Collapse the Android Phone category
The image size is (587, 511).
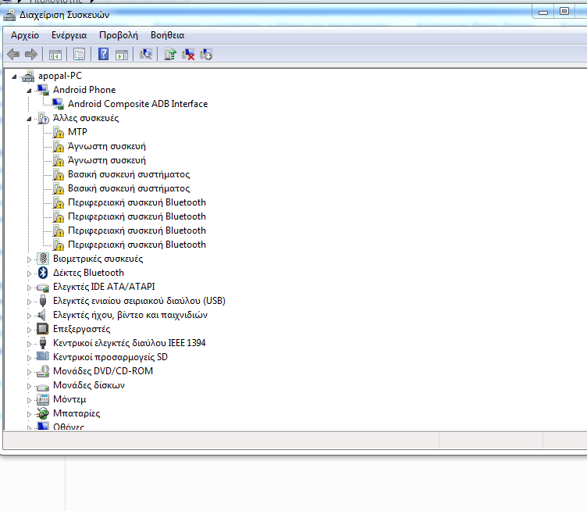tap(30, 90)
